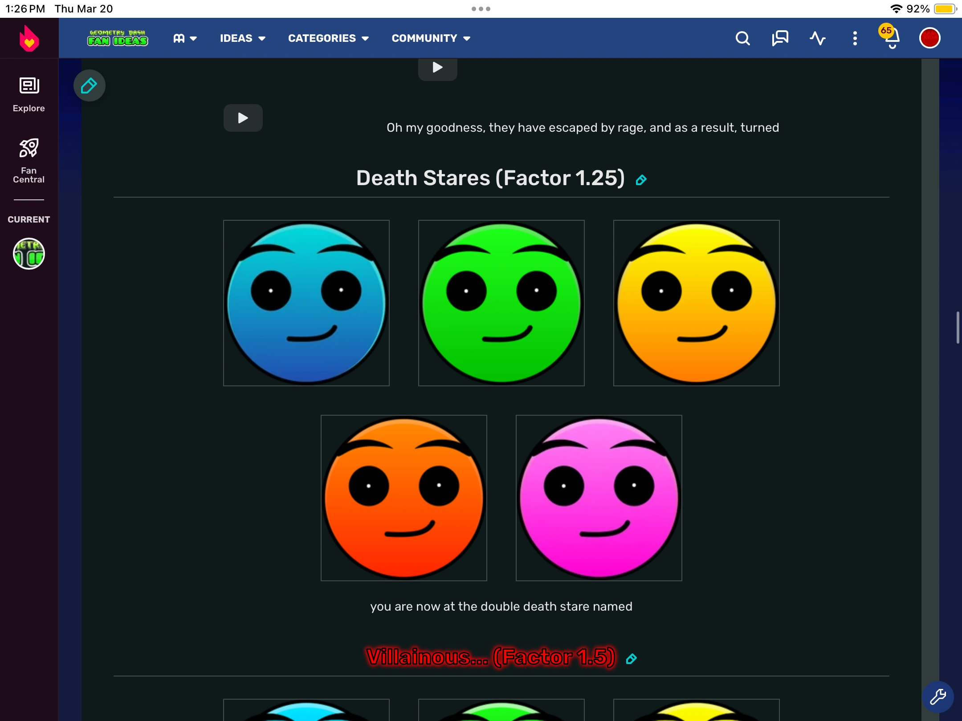Open the three-dot more options menu
Viewport: 962px width, 721px height.
pos(855,38)
